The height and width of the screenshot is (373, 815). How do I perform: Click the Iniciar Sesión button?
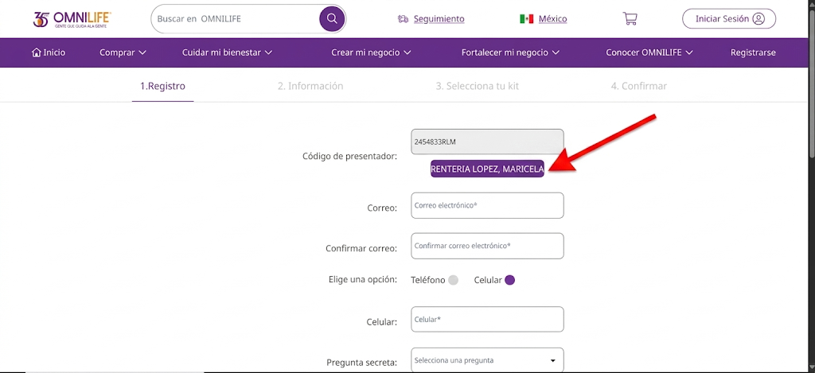(729, 19)
